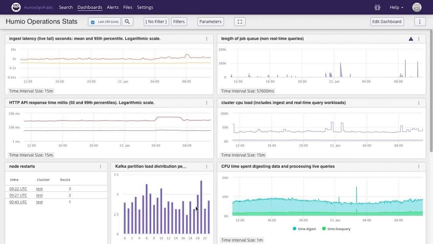Click the magnifier search time icon
Viewport: 433px width, 244px height.
point(127,22)
